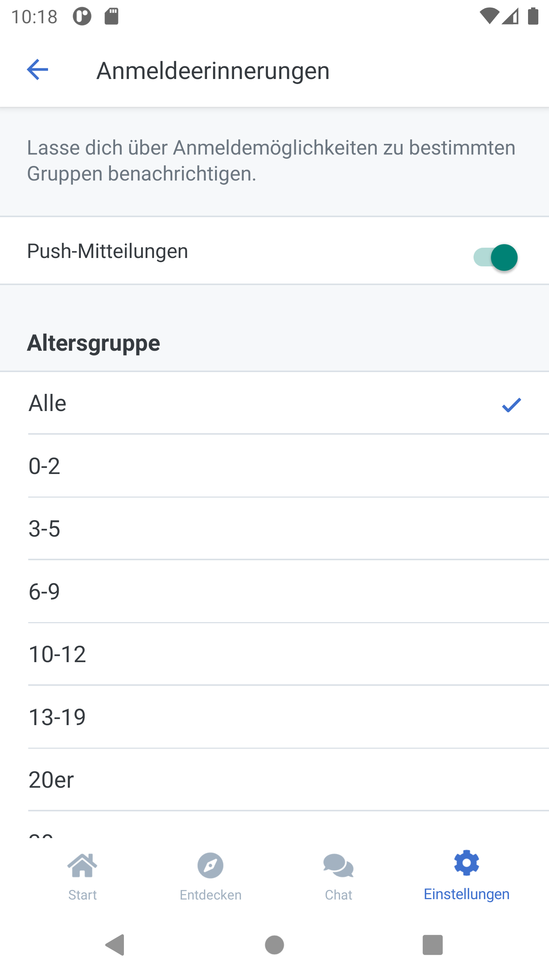Screen dimensions: 549x977
Task: Tap the Einstellungen gear icon
Action: tap(467, 863)
